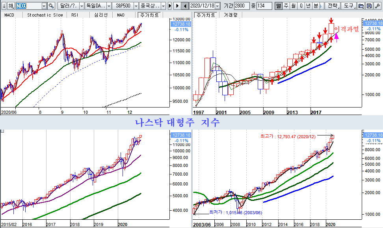Click the 중 134 count field
Viewport: 383px width, 228px height.
pos(264,6)
